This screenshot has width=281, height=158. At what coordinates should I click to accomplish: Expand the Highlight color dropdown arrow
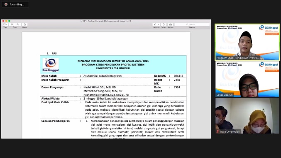159,24
